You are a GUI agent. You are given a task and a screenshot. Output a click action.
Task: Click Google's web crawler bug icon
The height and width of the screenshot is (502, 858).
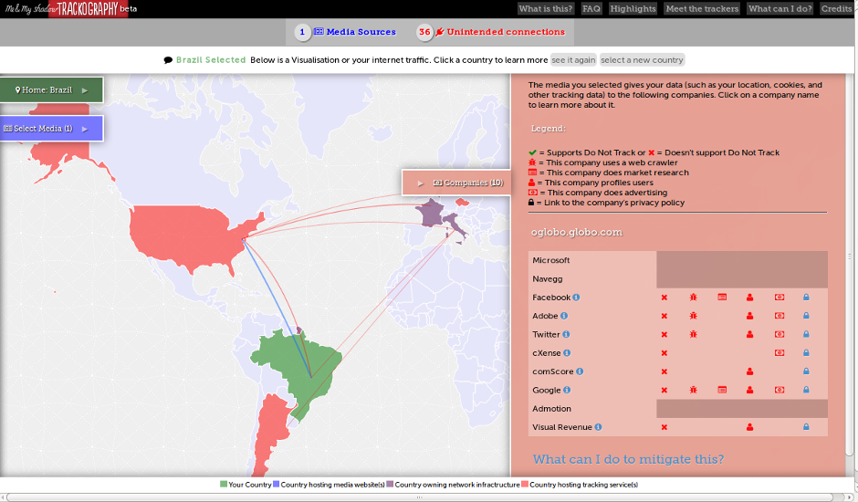(x=694, y=390)
